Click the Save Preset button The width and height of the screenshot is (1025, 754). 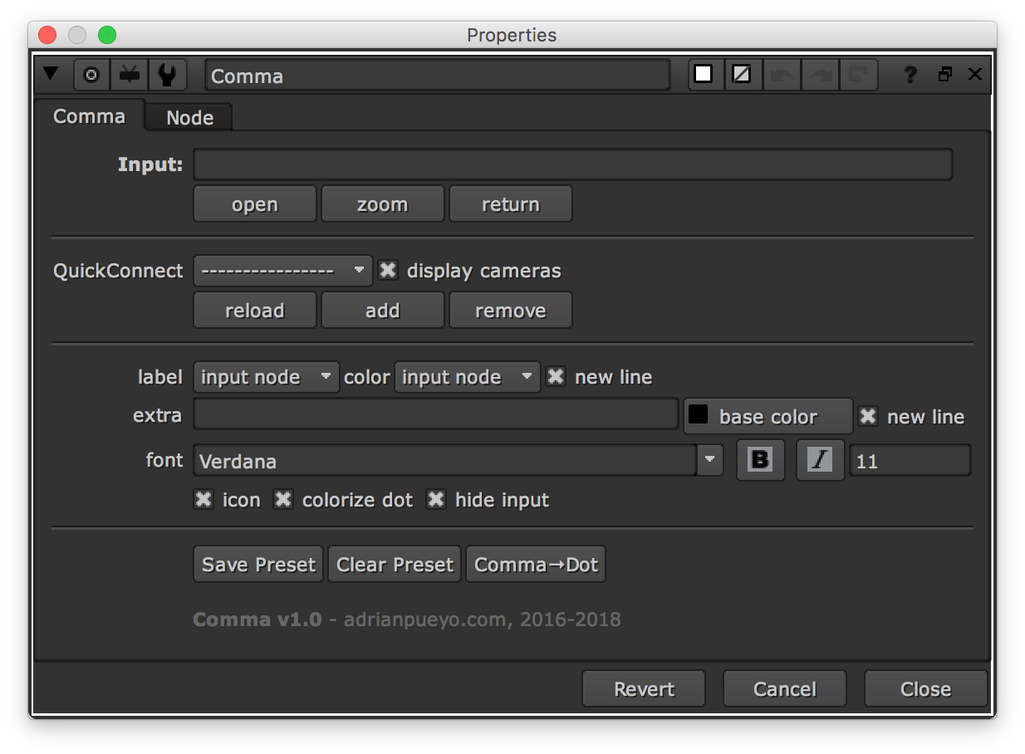258,565
